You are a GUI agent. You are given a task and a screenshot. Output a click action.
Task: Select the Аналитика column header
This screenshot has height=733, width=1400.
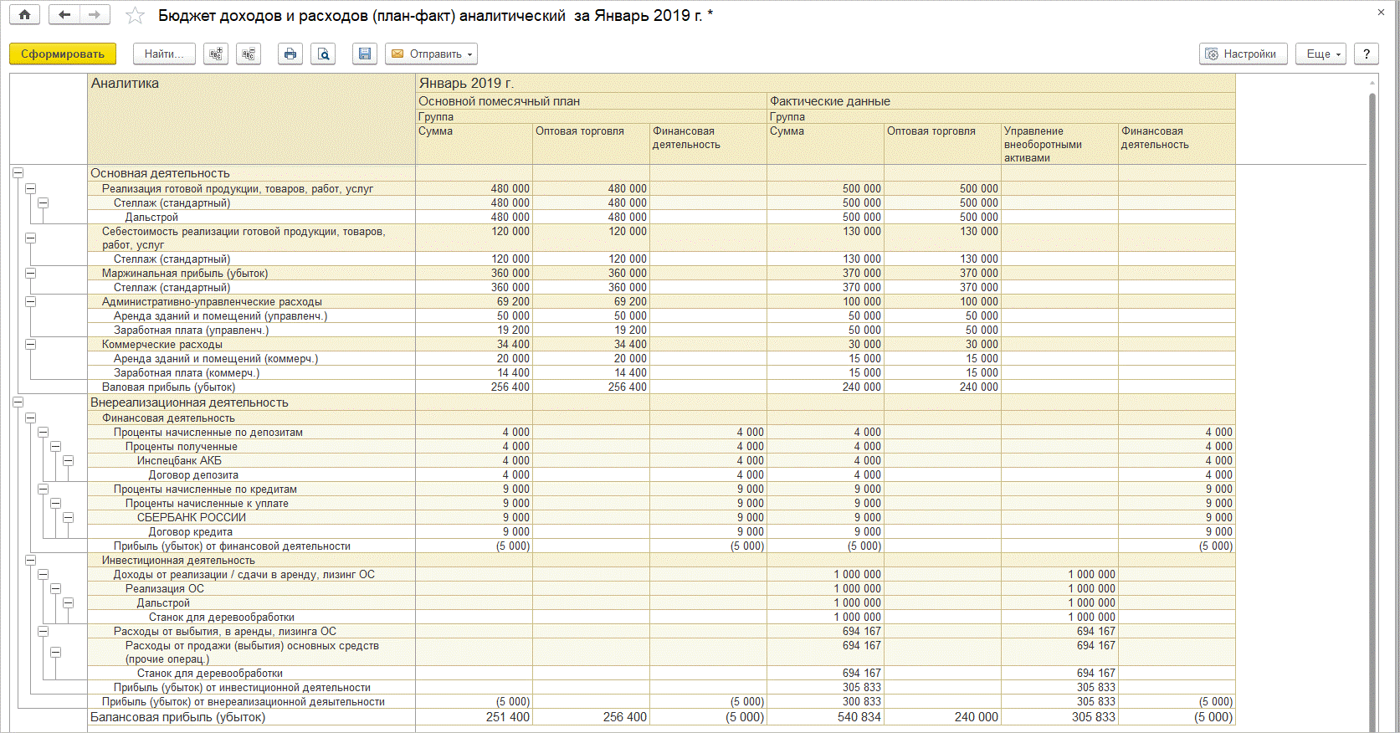coord(251,120)
